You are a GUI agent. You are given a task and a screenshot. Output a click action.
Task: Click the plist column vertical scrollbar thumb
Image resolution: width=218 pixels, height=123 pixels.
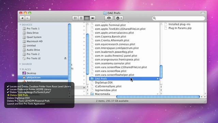point(161,72)
